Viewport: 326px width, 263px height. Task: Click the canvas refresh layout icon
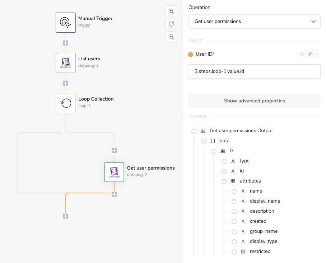171,24
